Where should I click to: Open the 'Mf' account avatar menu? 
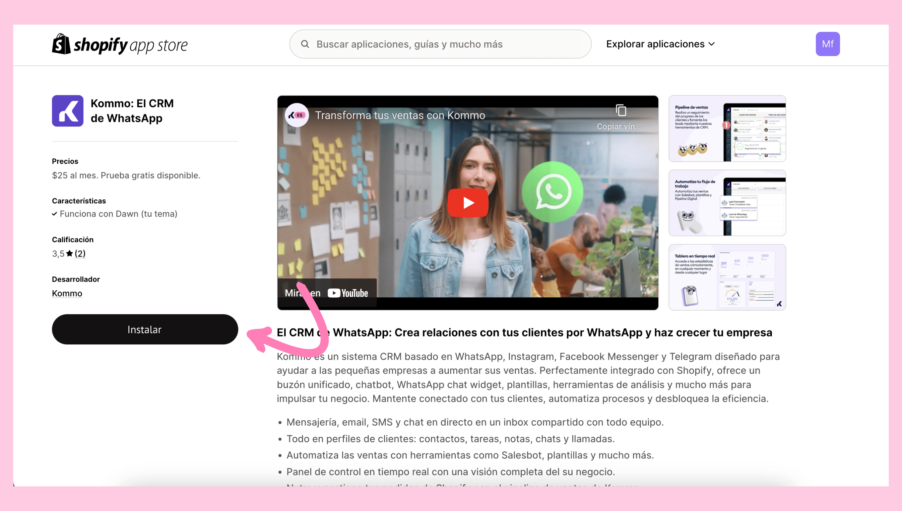[x=827, y=44]
